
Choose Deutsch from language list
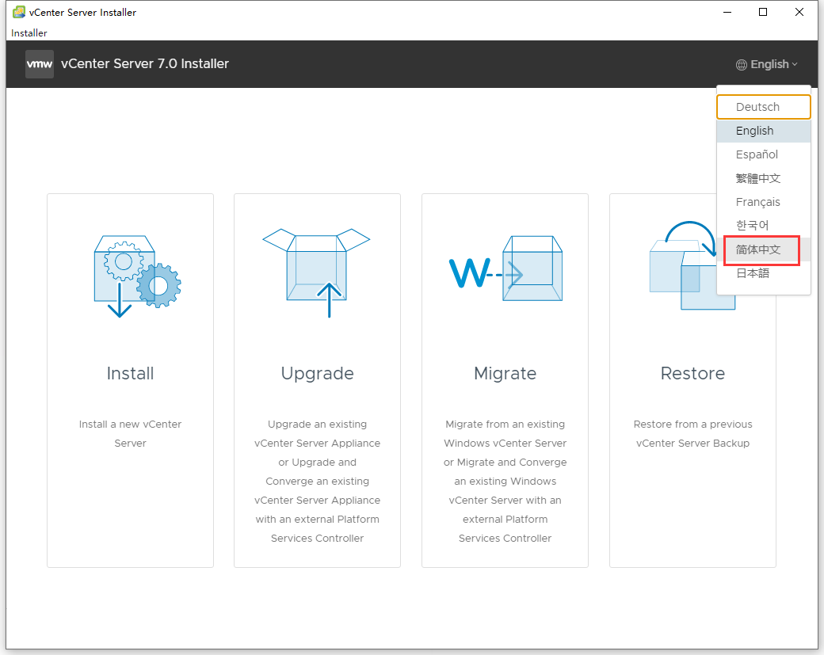click(x=764, y=107)
